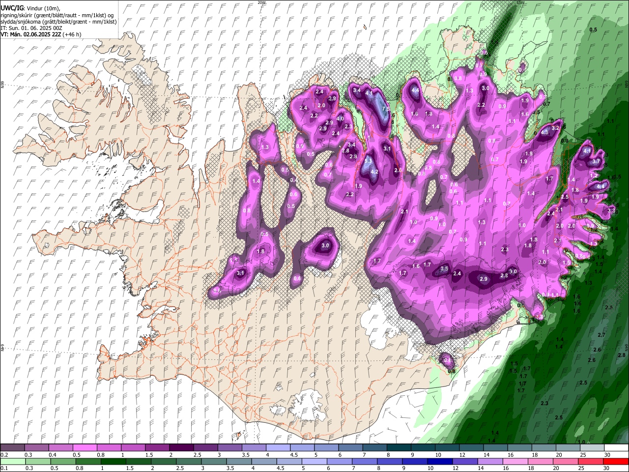Image resolution: width=629 pixels, height=472 pixels.
Task: Select the top-row swatch between 18 and 20
Action: (544, 448)
